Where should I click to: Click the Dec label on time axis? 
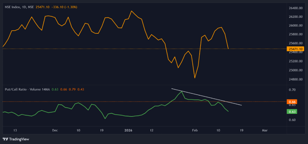[x=55, y=130]
